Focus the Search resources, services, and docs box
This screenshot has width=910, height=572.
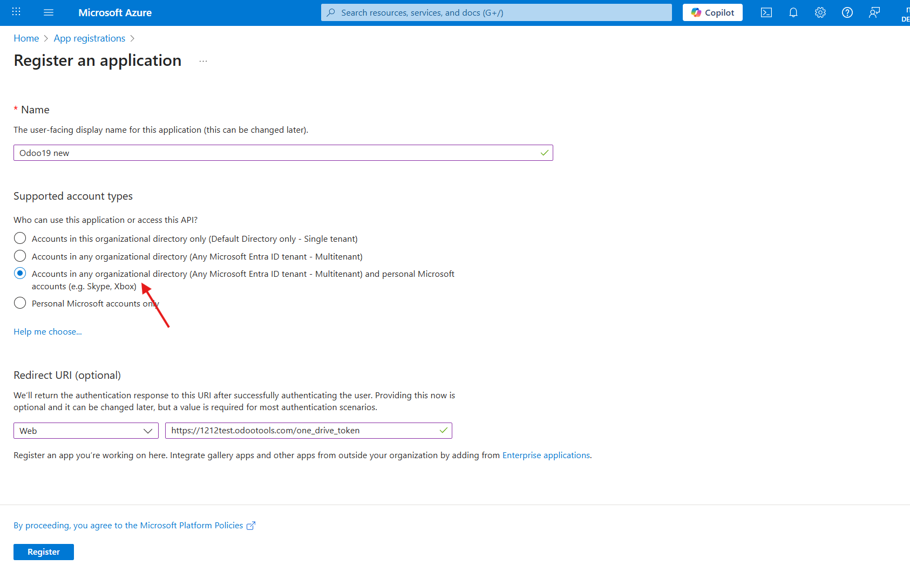pos(497,12)
